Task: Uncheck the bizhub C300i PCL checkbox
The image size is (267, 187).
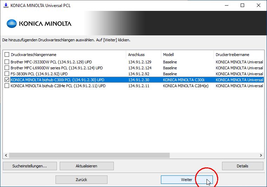Action: 7,80
